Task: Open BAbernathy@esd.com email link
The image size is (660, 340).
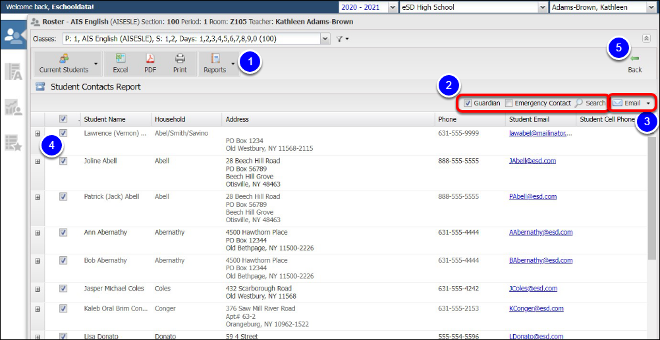Action: point(541,260)
